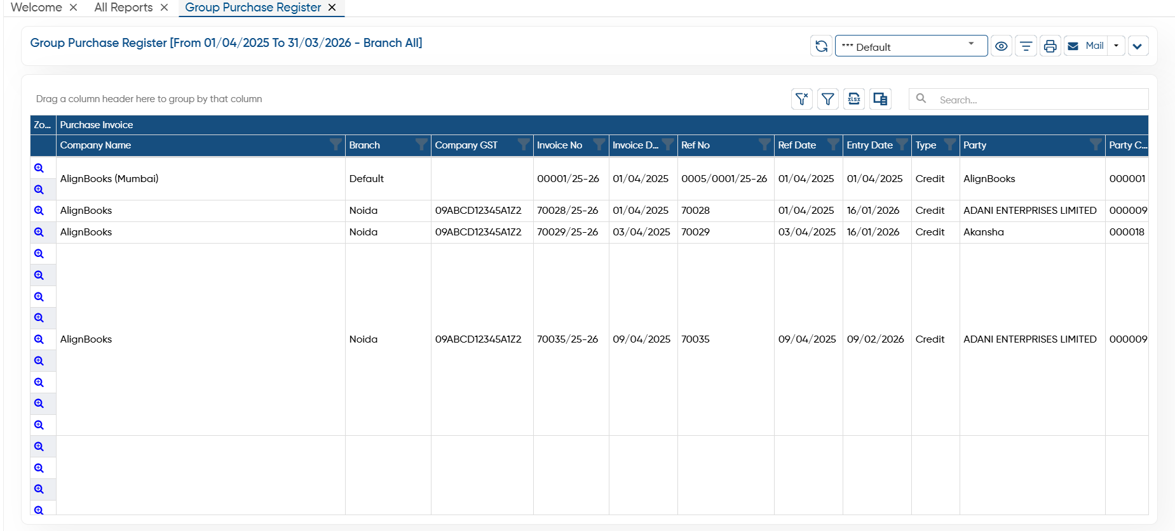Select the Group Purchase Register tab
1175x531 pixels.
pyautogui.click(x=253, y=8)
